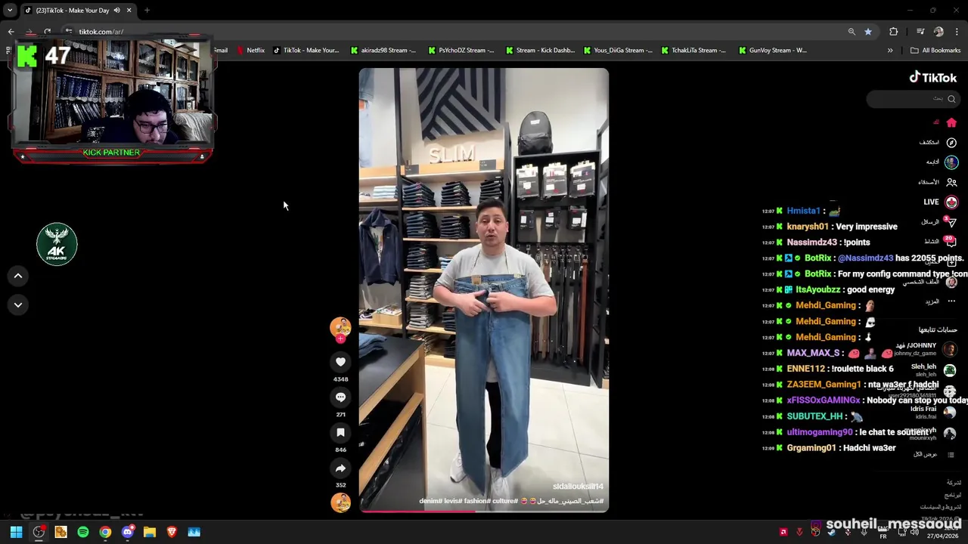The height and width of the screenshot is (544, 968).
Task: Open a new browser tab
Action: pyautogui.click(x=147, y=10)
